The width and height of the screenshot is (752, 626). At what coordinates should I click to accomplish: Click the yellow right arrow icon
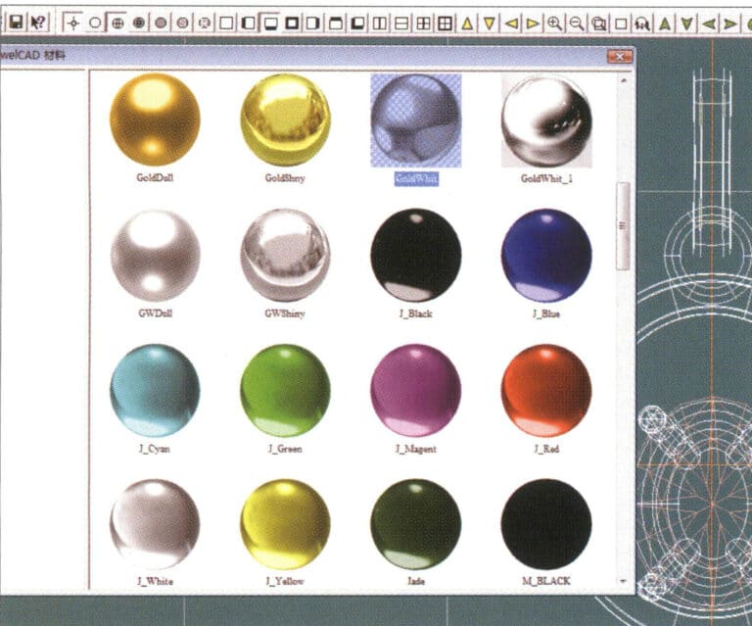pos(533,24)
